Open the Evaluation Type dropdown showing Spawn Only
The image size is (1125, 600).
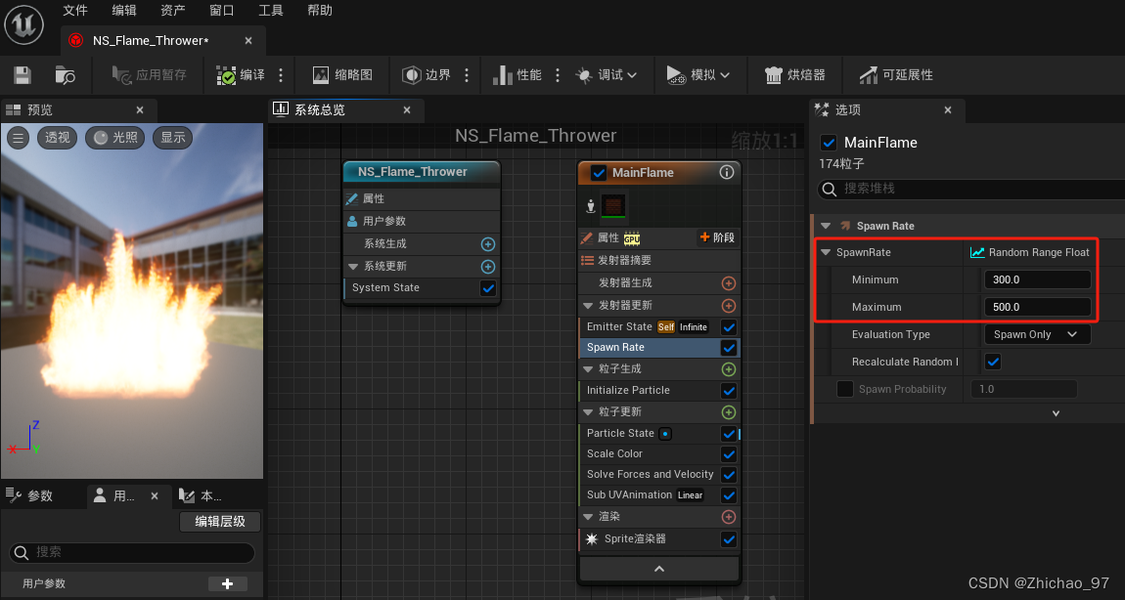(x=1037, y=334)
